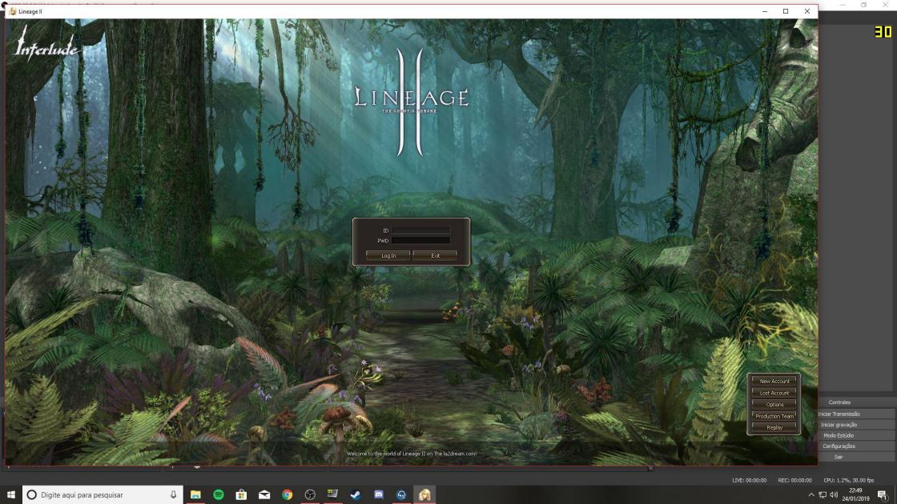Choose Lost Account from the game menu
This screenshot has height=504, width=897.
tap(774, 393)
